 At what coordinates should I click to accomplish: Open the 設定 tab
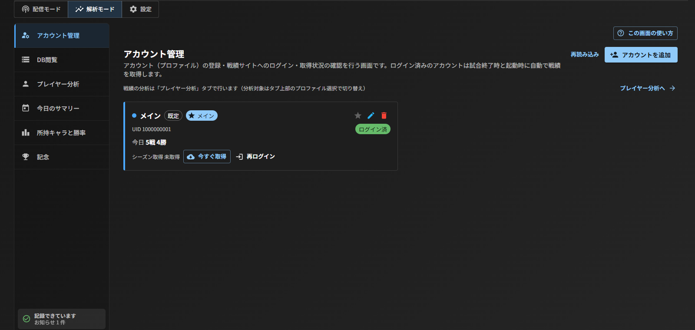coord(140,9)
